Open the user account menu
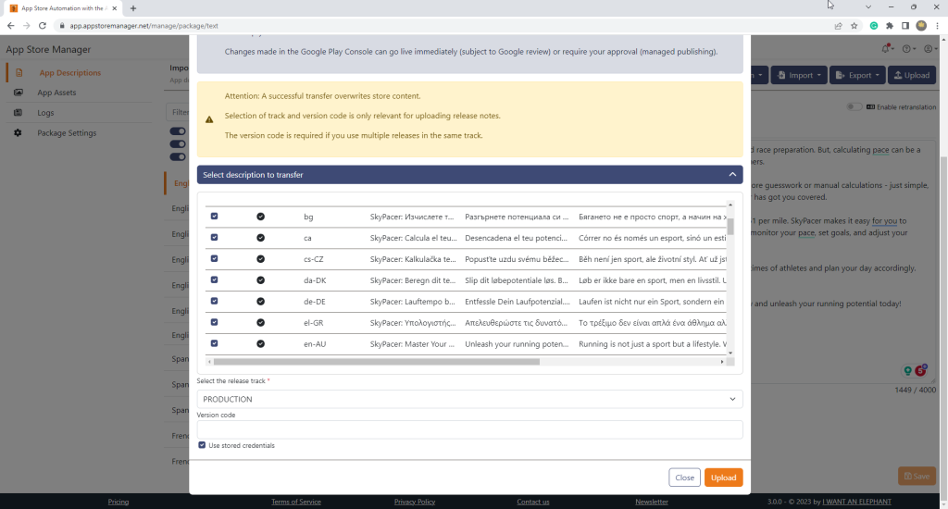 click(x=929, y=49)
